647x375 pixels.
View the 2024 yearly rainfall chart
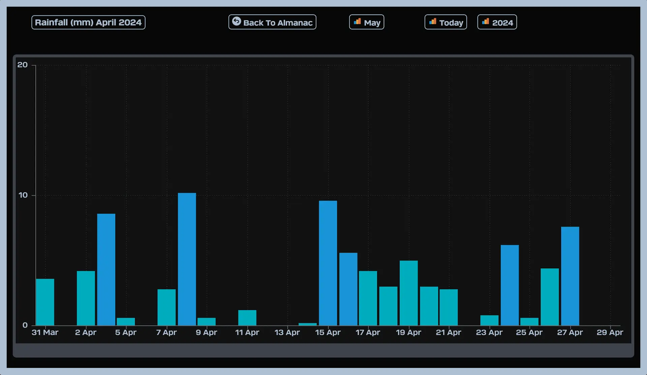pos(502,23)
